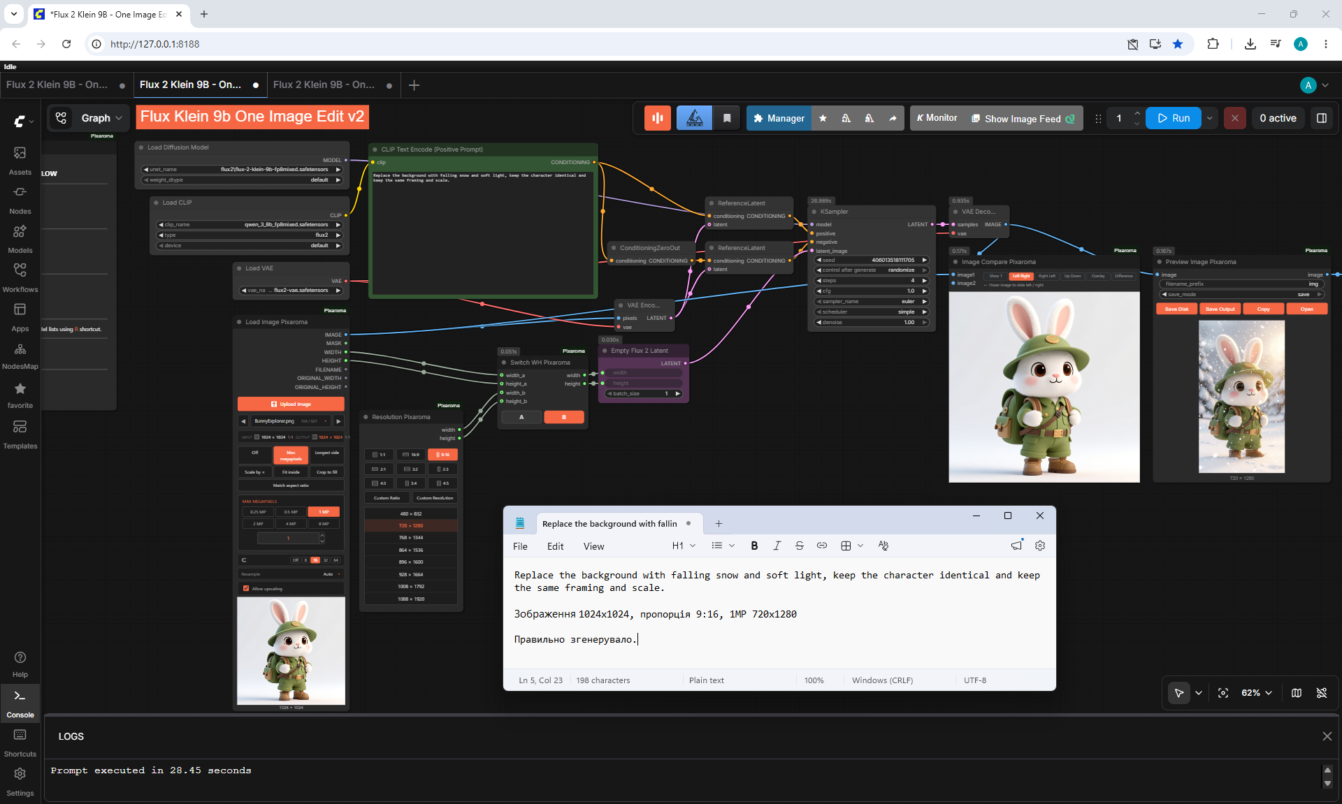1342x804 pixels.
Task: Apply bold formatting in Notepad
Action: 754,546
